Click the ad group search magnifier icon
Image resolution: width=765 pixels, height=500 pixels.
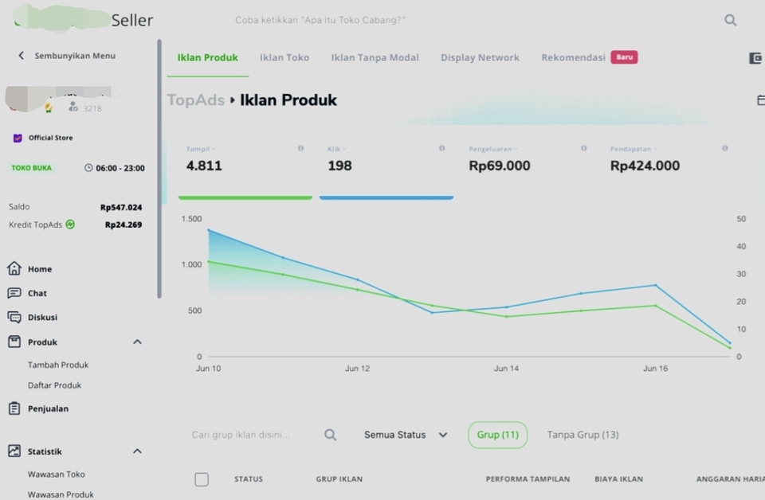(x=330, y=435)
